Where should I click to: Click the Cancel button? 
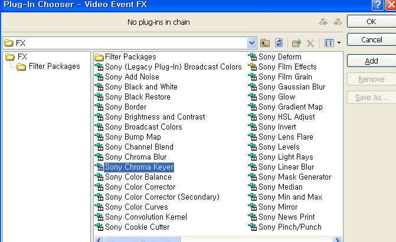371,39
